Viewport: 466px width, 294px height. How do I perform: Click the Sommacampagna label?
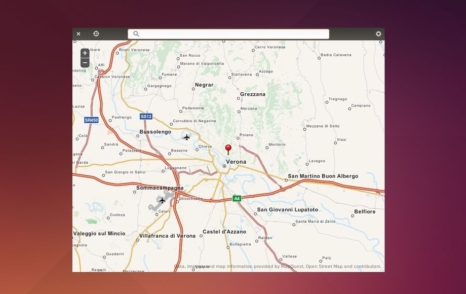(x=160, y=188)
